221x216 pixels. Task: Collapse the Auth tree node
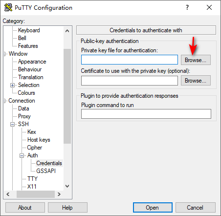[22, 156]
